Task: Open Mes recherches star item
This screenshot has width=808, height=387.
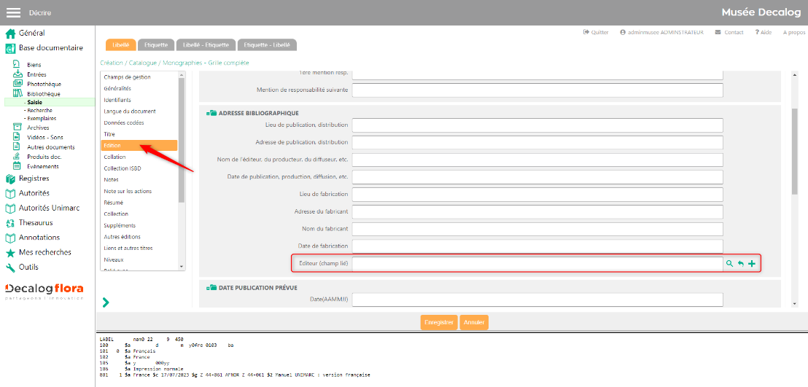Action: (11, 252)
